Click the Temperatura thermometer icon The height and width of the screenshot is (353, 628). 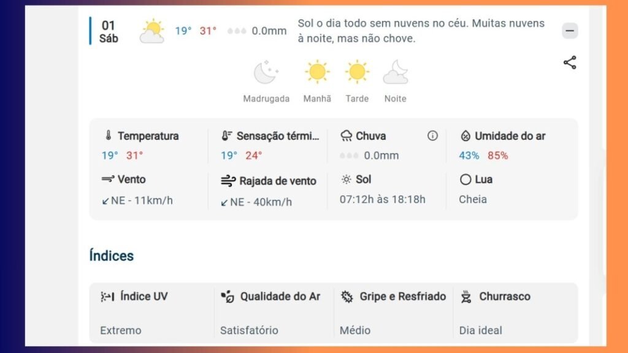(x=108, y=135)
